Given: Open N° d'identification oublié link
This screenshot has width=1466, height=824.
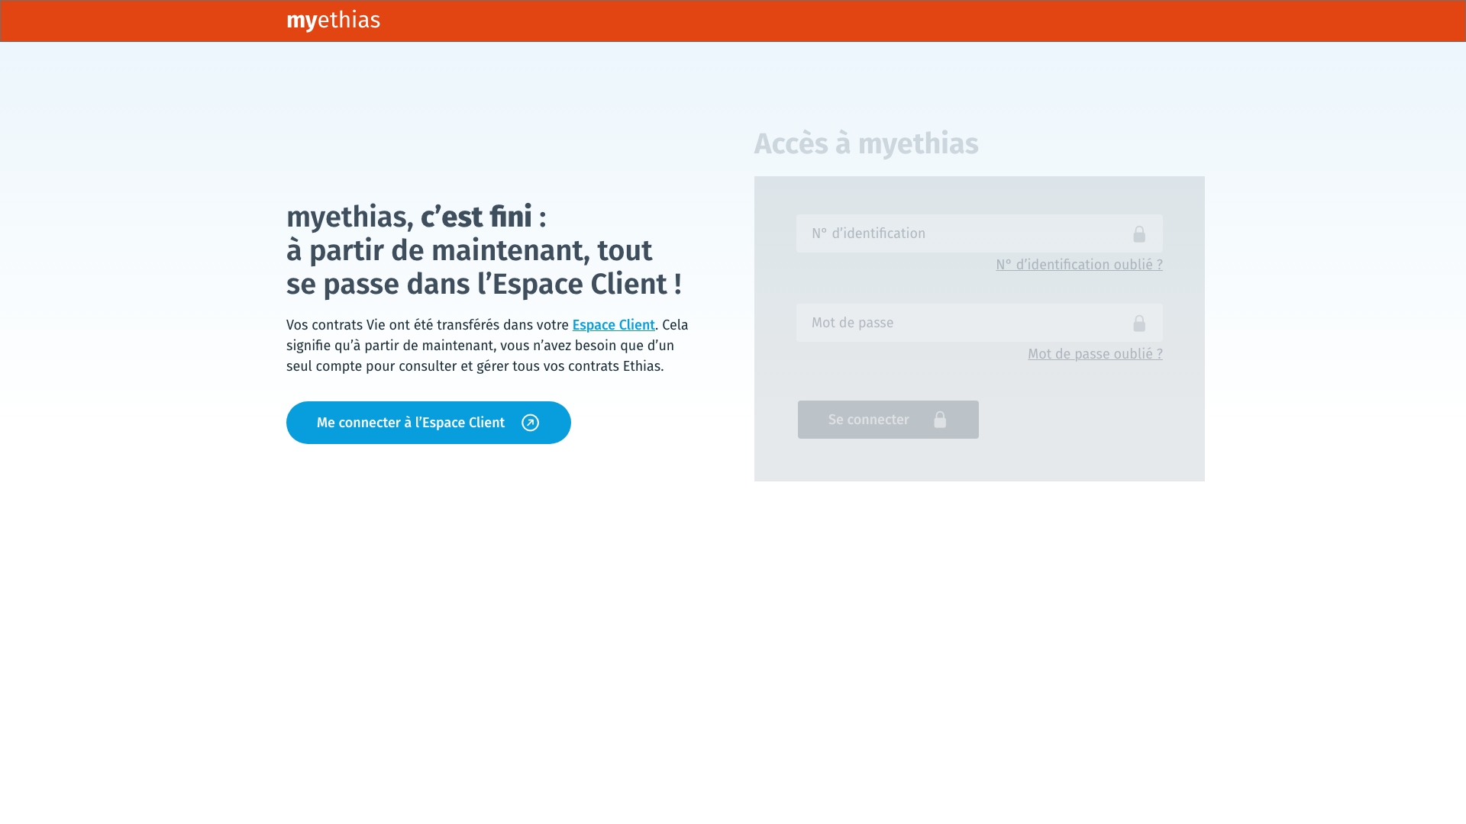Looking at the screenshot, I should 1078,265.
